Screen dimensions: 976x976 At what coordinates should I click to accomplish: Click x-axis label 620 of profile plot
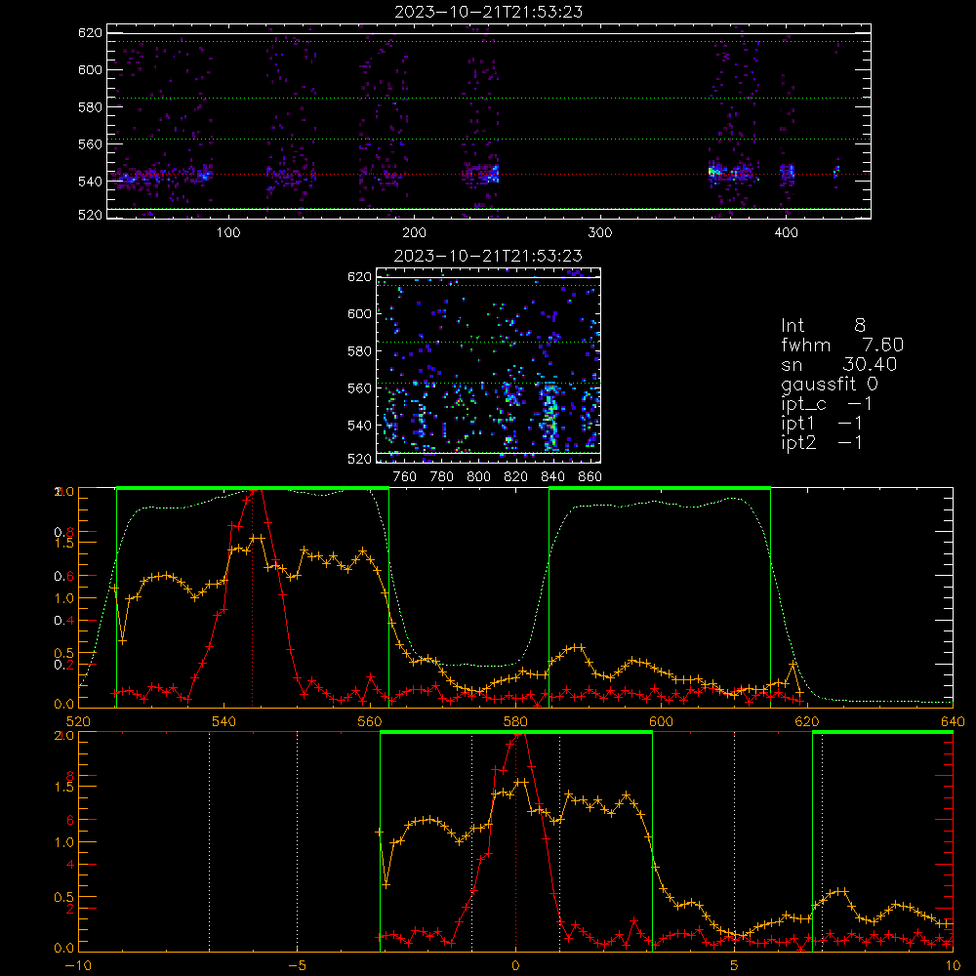tap(807, 721)
